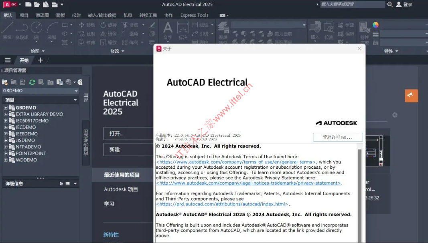Switch to the 面板 ribbon tab

point(60,15)
